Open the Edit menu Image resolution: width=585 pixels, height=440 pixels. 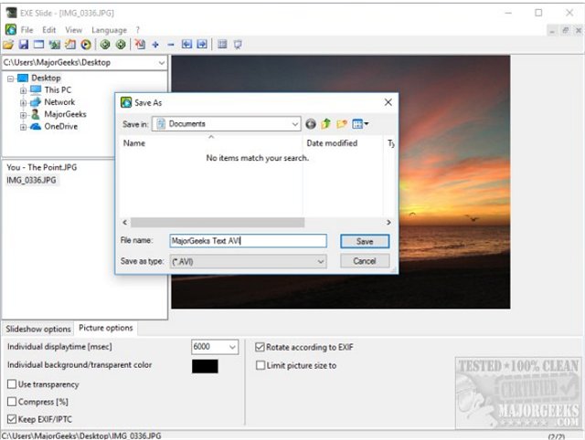[x=48, y=30]
